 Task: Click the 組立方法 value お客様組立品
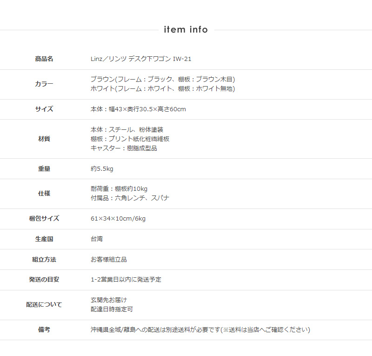[x=109, y=260]
